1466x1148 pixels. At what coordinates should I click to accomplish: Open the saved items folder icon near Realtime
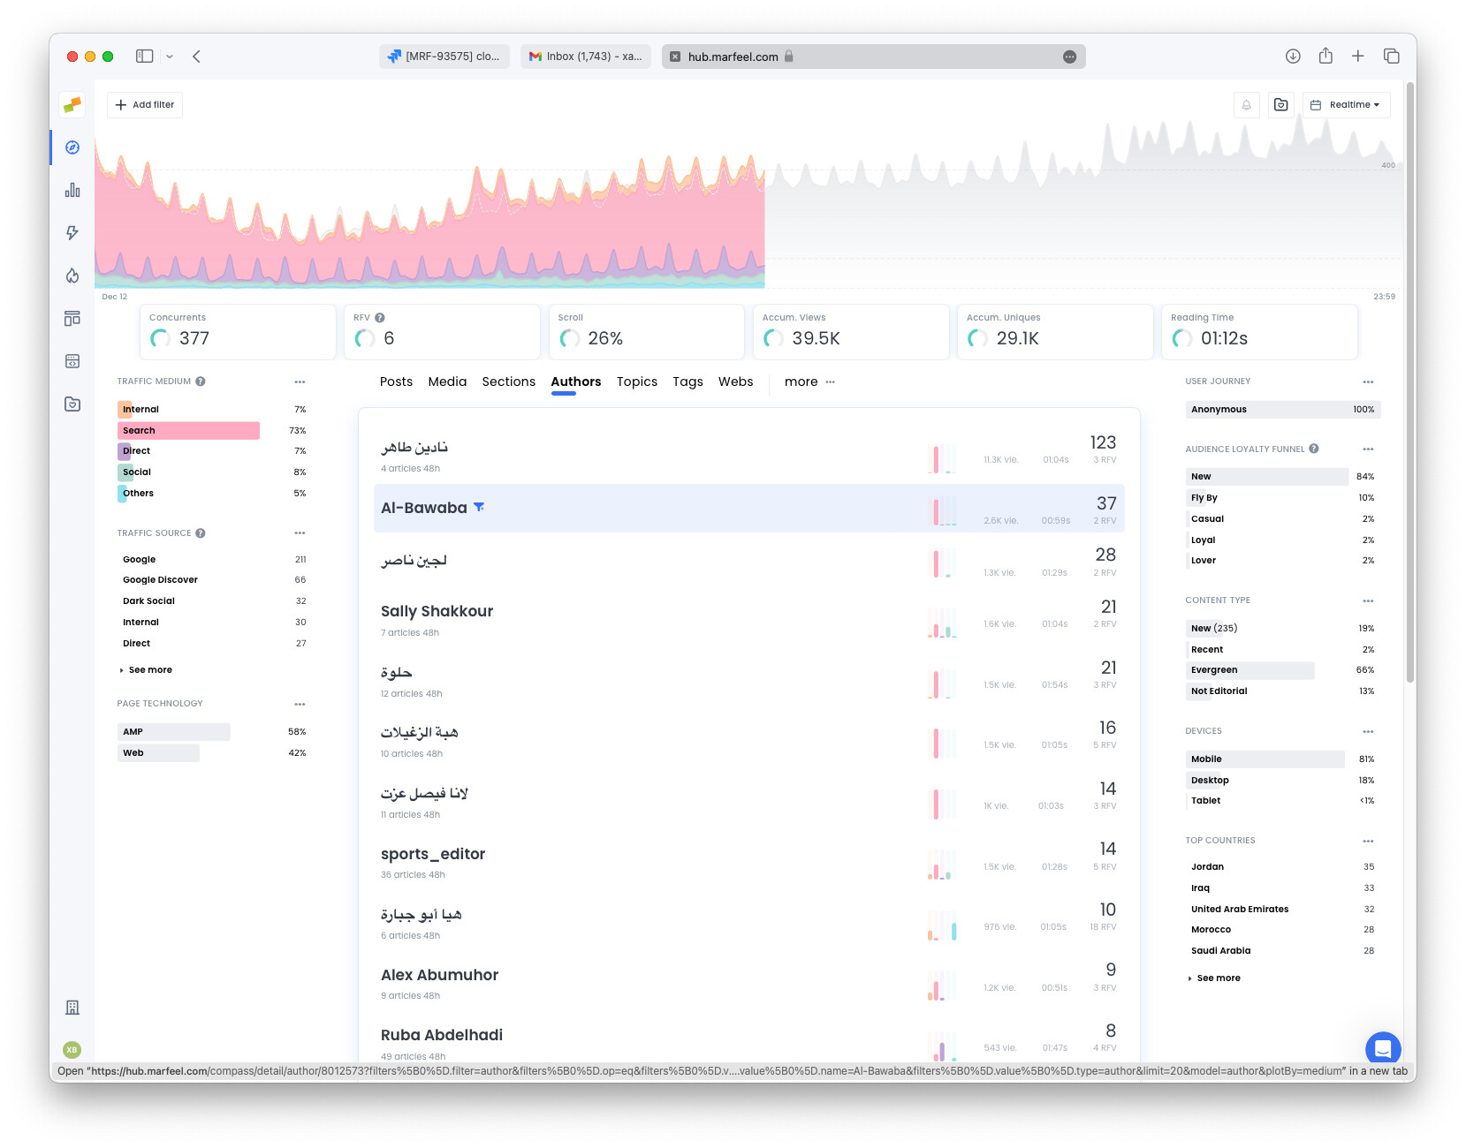click(x=1280, y=104)
